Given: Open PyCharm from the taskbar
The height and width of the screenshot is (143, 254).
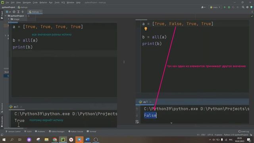Looking at the screenshot, I should (x=63, y=139).
